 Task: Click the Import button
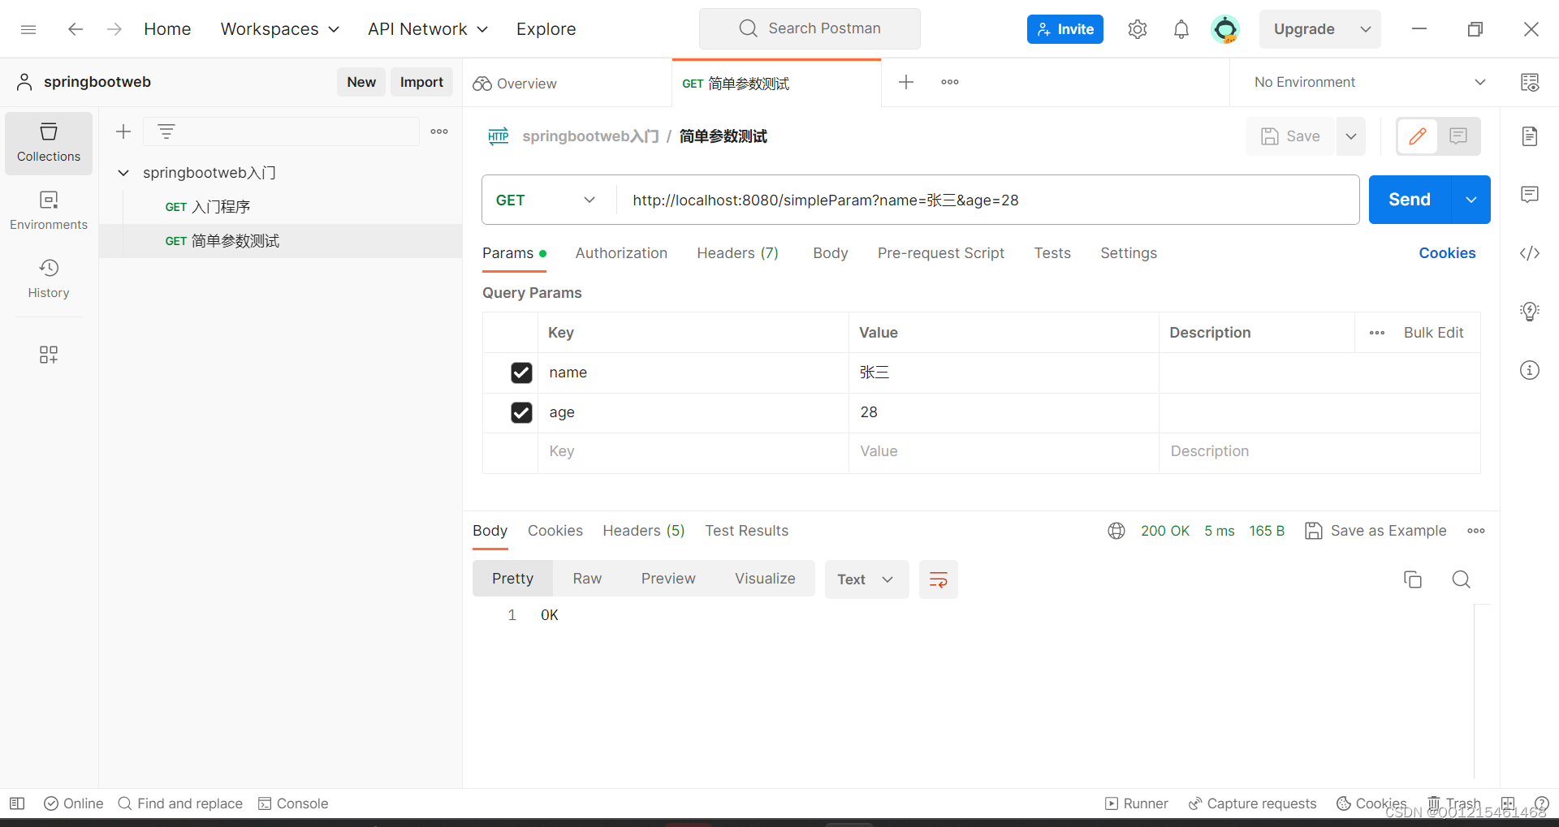(x=421, y=82)
